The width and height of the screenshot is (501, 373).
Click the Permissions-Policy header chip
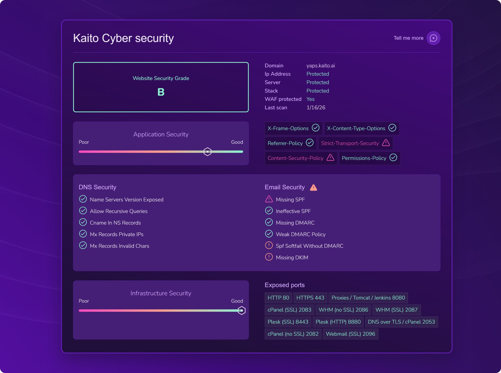click(369, 158)
